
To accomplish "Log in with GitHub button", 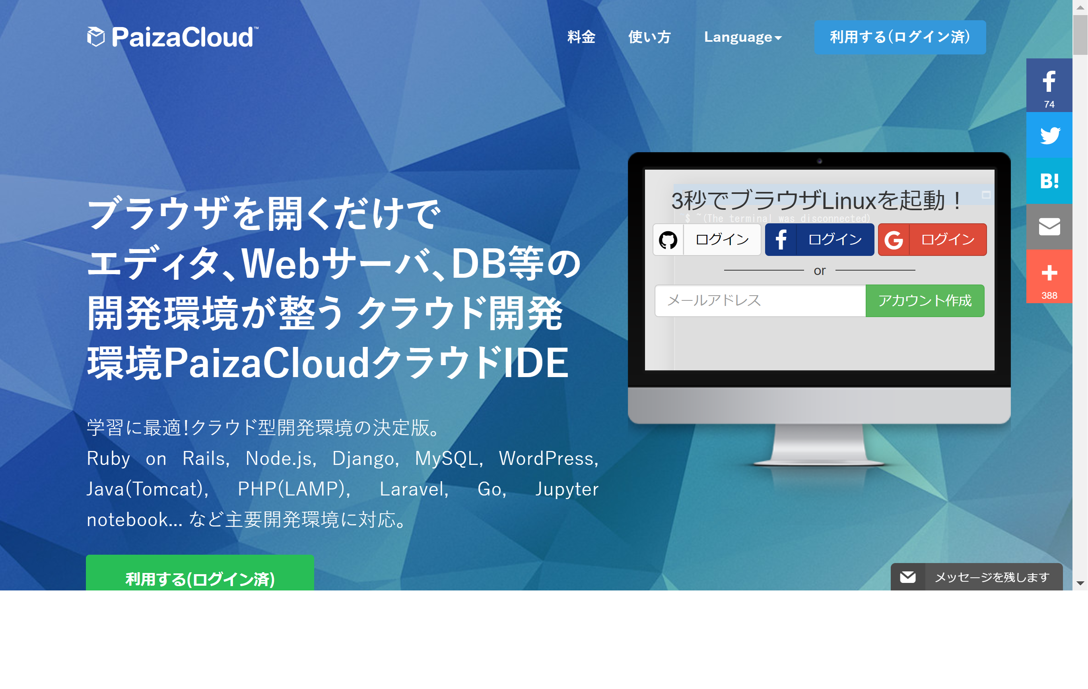I will point(707,240).
